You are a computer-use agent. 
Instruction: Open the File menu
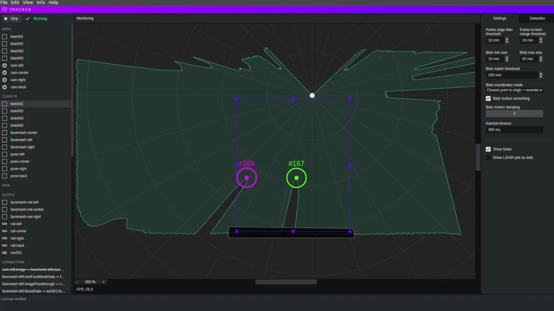[x=4, y=3]
